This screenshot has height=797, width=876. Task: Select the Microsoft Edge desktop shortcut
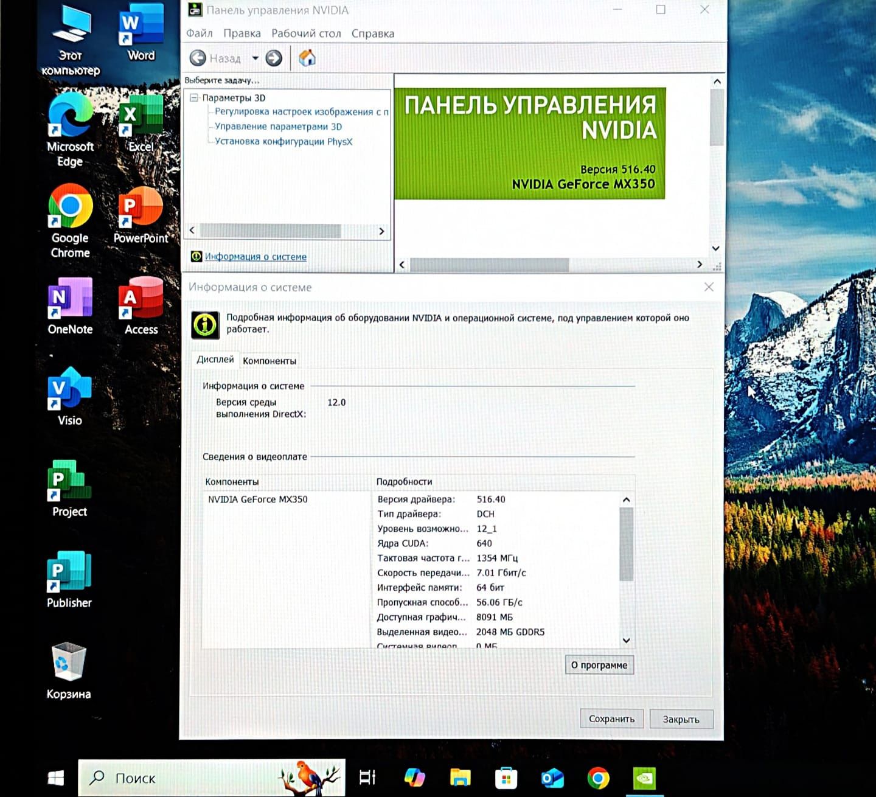(x=70, y=130)
